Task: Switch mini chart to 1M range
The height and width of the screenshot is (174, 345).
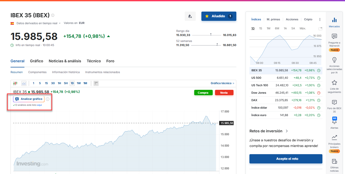Action: pyautogui.click(x=268, y=28)
